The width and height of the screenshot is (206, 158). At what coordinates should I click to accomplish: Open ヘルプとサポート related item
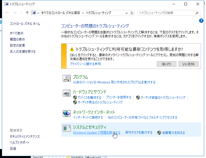pyautogui.click(x=20, y=142)
